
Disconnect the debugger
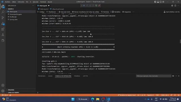[x=99, y=6]
